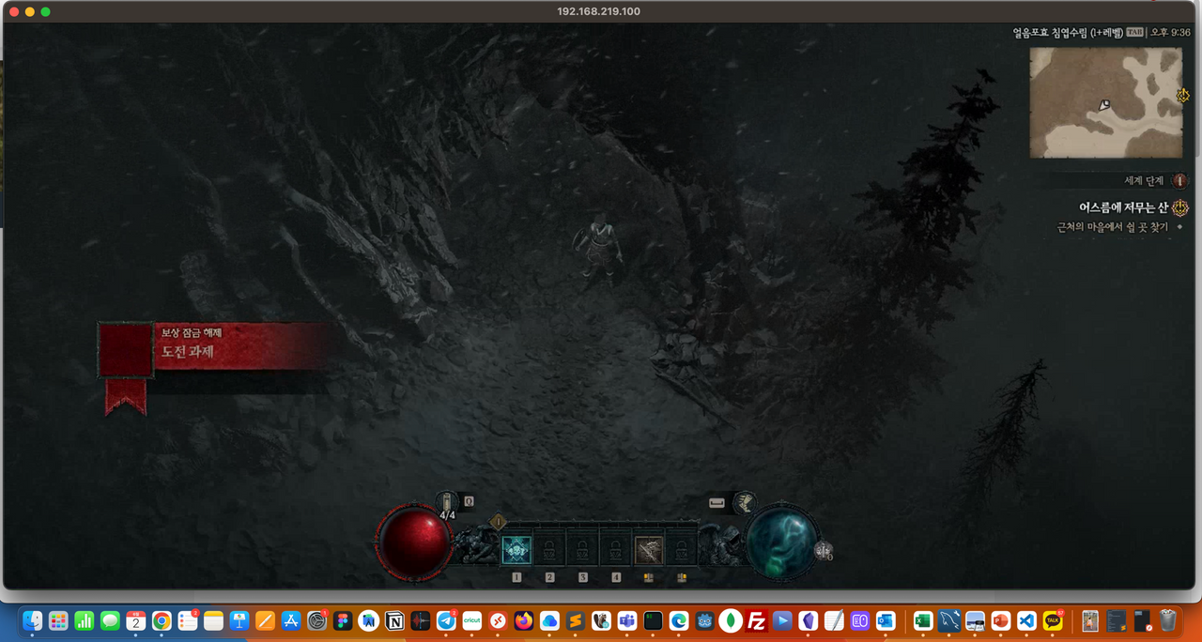Open MySQL Workbench from the dock

(949, 620)
